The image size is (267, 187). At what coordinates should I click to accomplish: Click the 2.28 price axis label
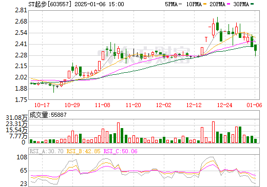[x=21, y=55]
